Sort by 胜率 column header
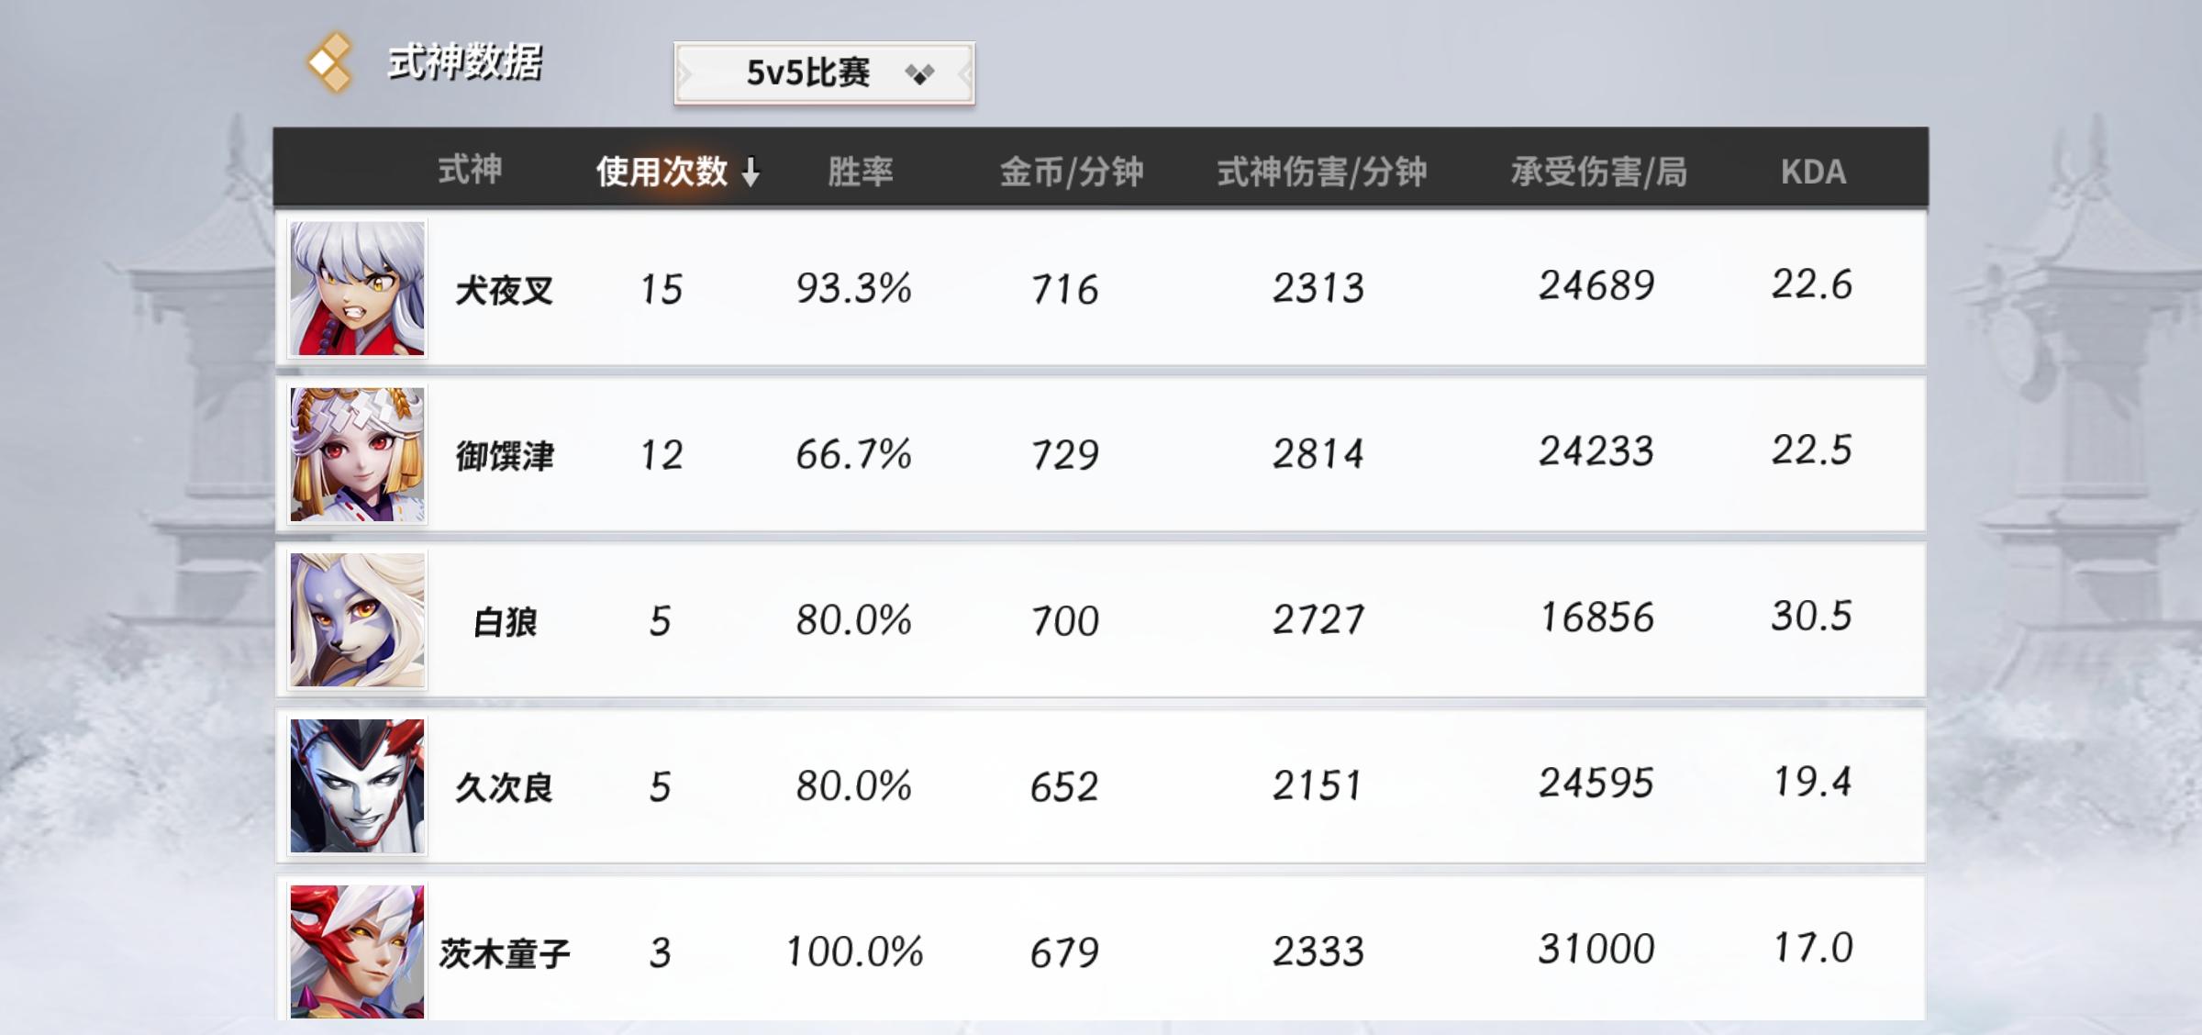This screenshot has width=2202, height=1035. [x=860, y=171]
